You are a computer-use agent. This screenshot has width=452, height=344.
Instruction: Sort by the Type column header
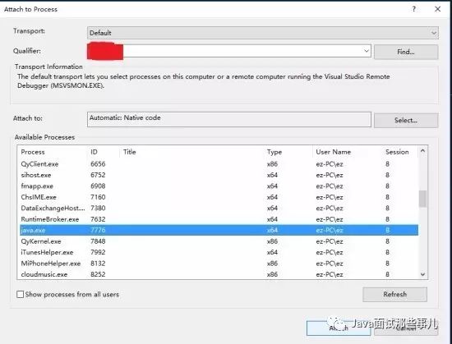coord(274,152)
